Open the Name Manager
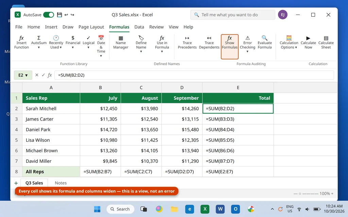Viewport: 348px width, 217px height. [x=121, y=42]
